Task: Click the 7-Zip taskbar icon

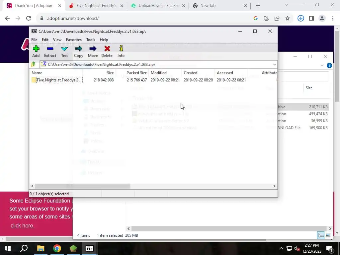Action: click(x=90, y=248)
